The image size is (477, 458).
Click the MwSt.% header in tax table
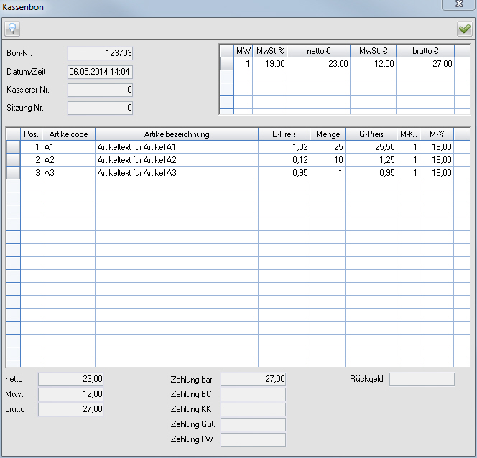(x=271, y=51)
